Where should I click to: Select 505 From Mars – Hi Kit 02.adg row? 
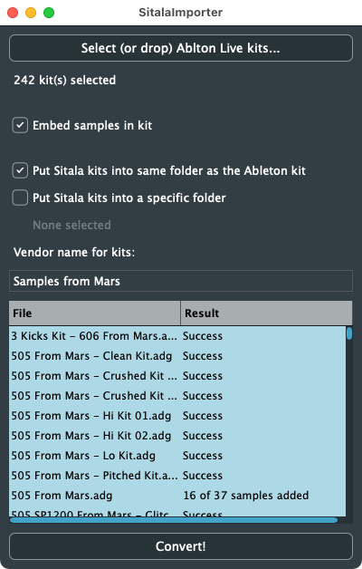tap(177, 436)
